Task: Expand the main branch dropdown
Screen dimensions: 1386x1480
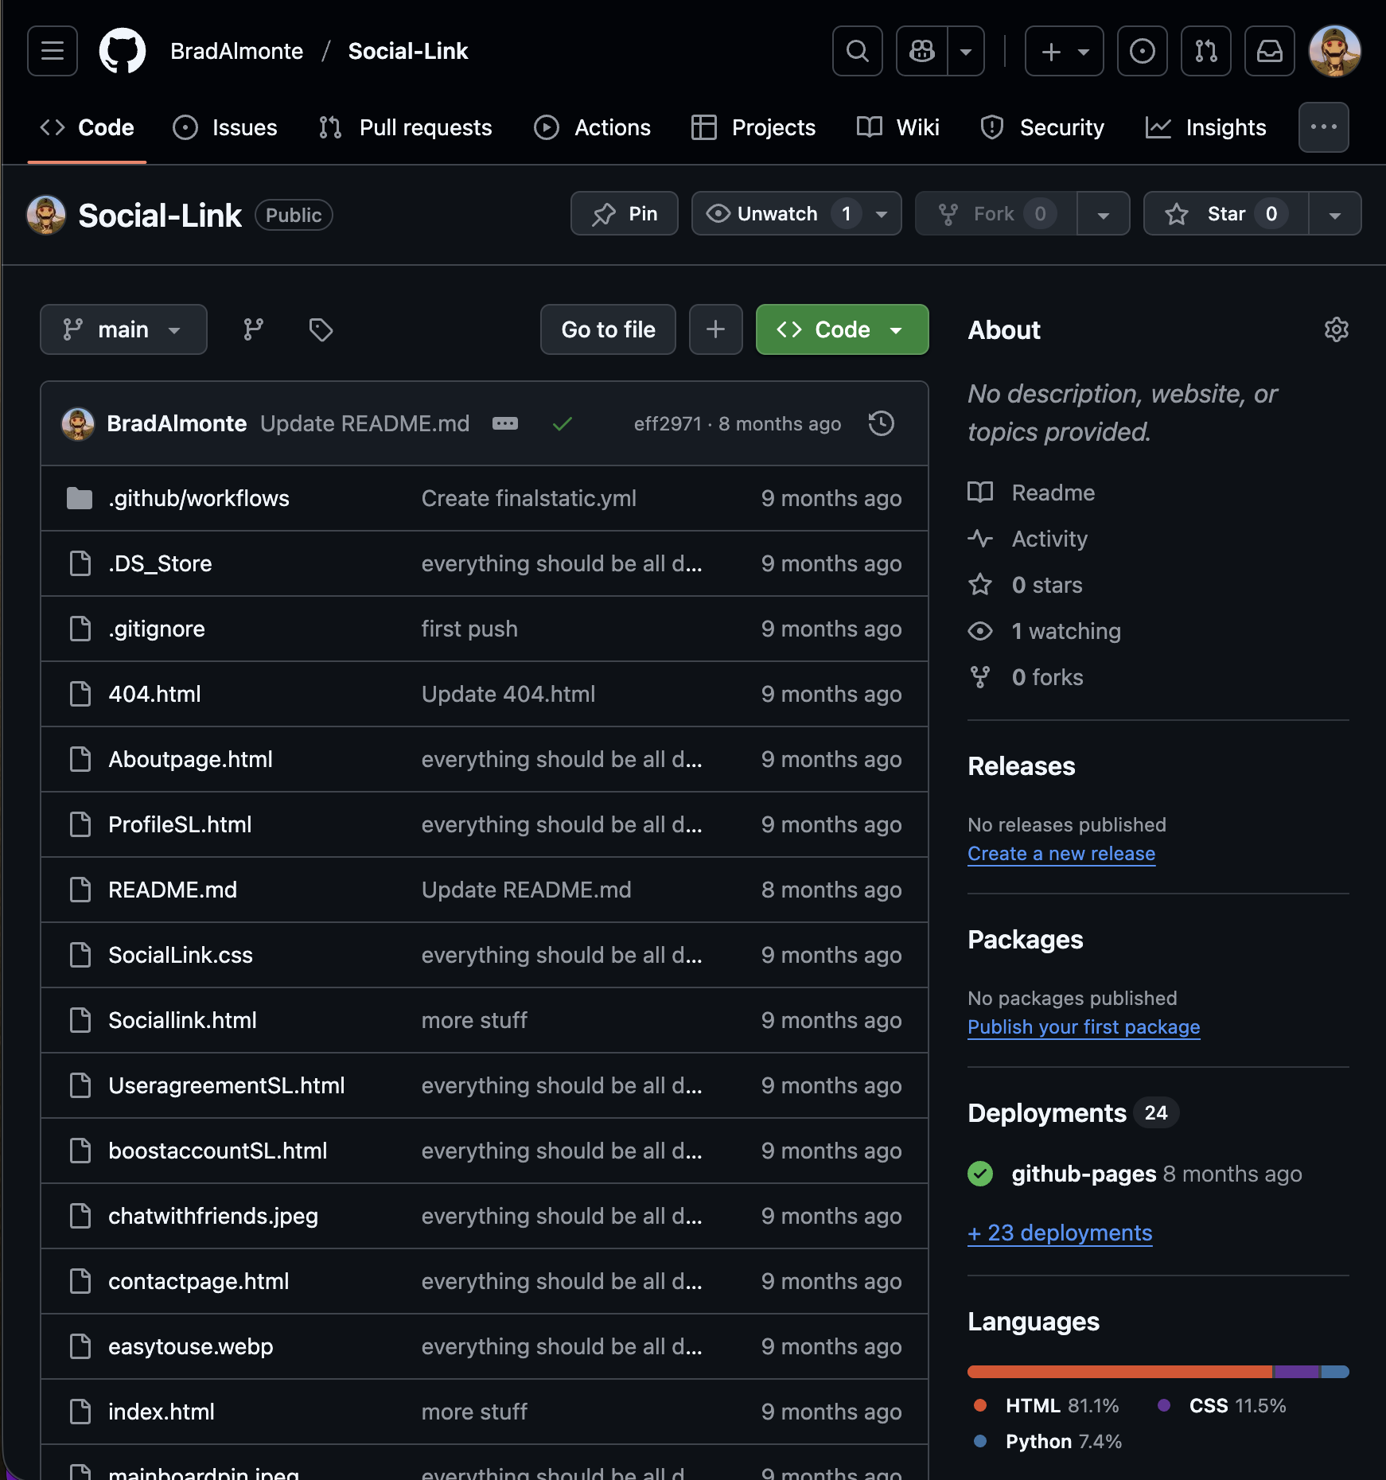Action: point(123,329)
